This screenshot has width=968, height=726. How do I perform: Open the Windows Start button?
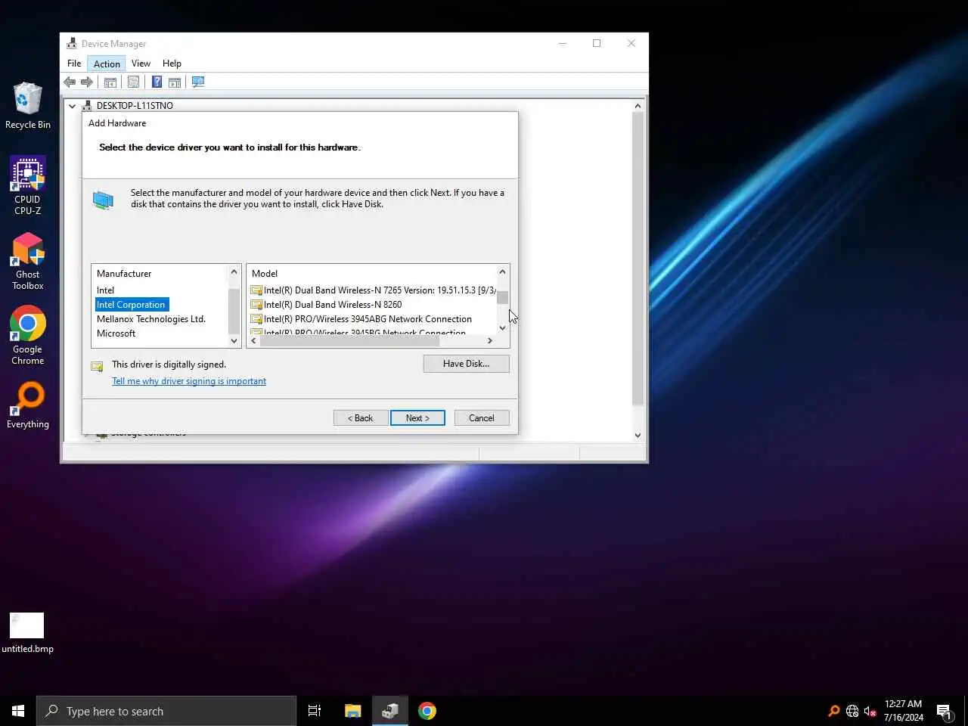click(x=18, y=711)
